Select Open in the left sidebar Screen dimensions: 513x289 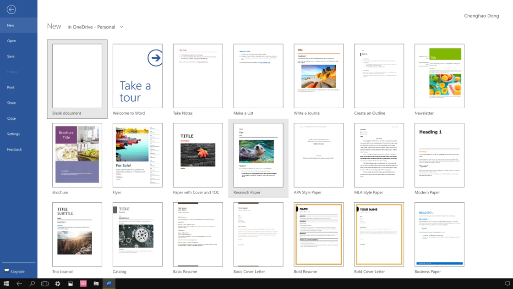pos(11,41)
